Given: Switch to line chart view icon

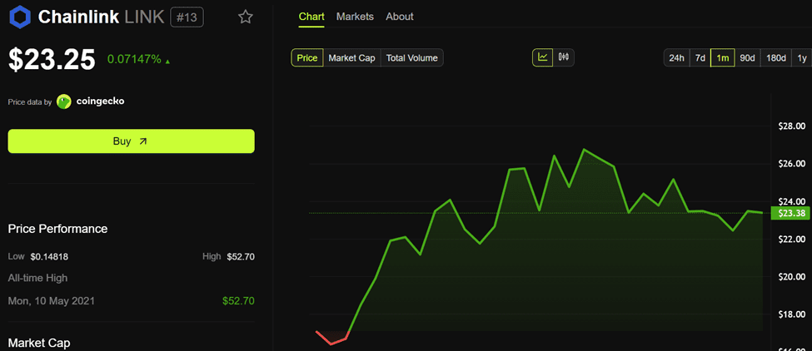Looking at the screenshot, I should tap(542, 57).
